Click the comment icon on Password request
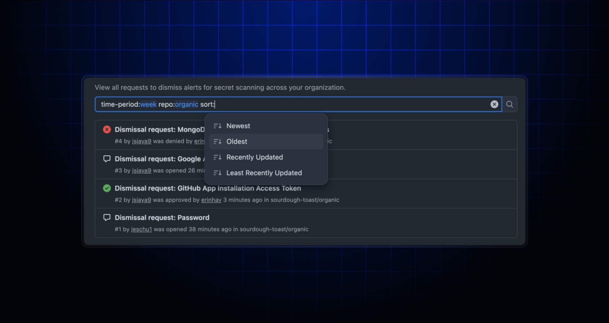609x323 pixels. pyautogui.click(x=107, y=217)
